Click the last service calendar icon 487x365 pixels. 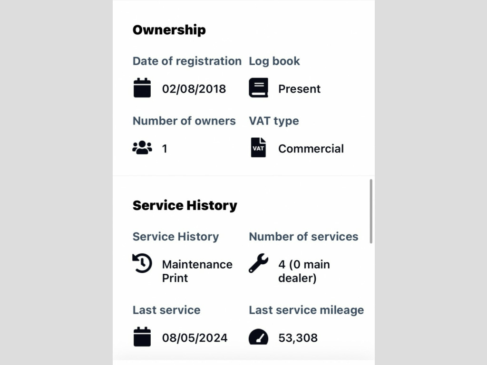click(142, 337)
